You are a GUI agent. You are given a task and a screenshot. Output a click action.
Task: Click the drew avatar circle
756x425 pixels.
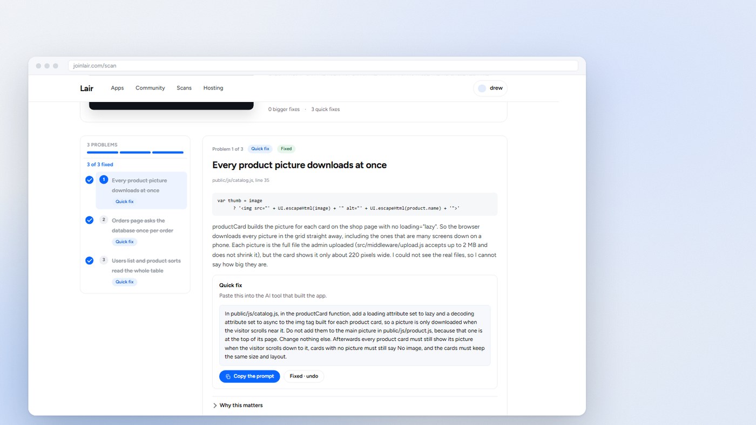pos(482,88)
